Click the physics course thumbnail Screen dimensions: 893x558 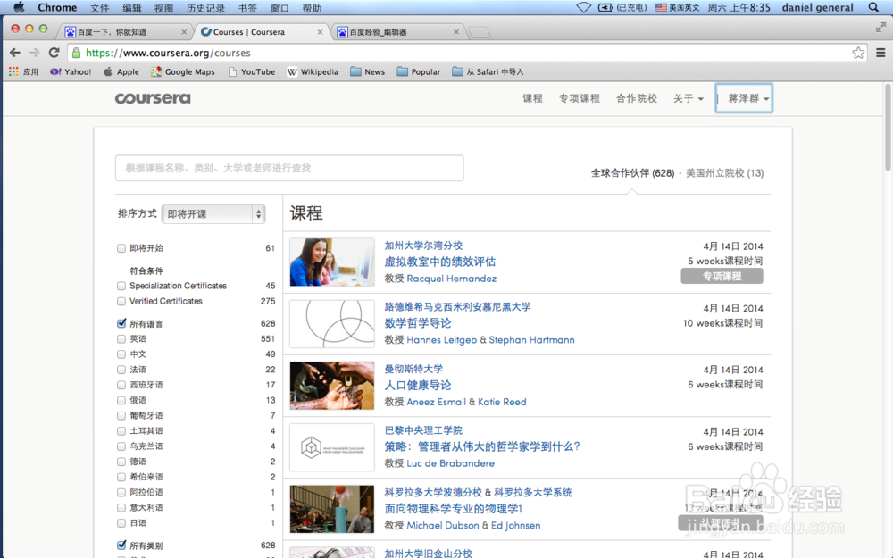pos(332,509)
